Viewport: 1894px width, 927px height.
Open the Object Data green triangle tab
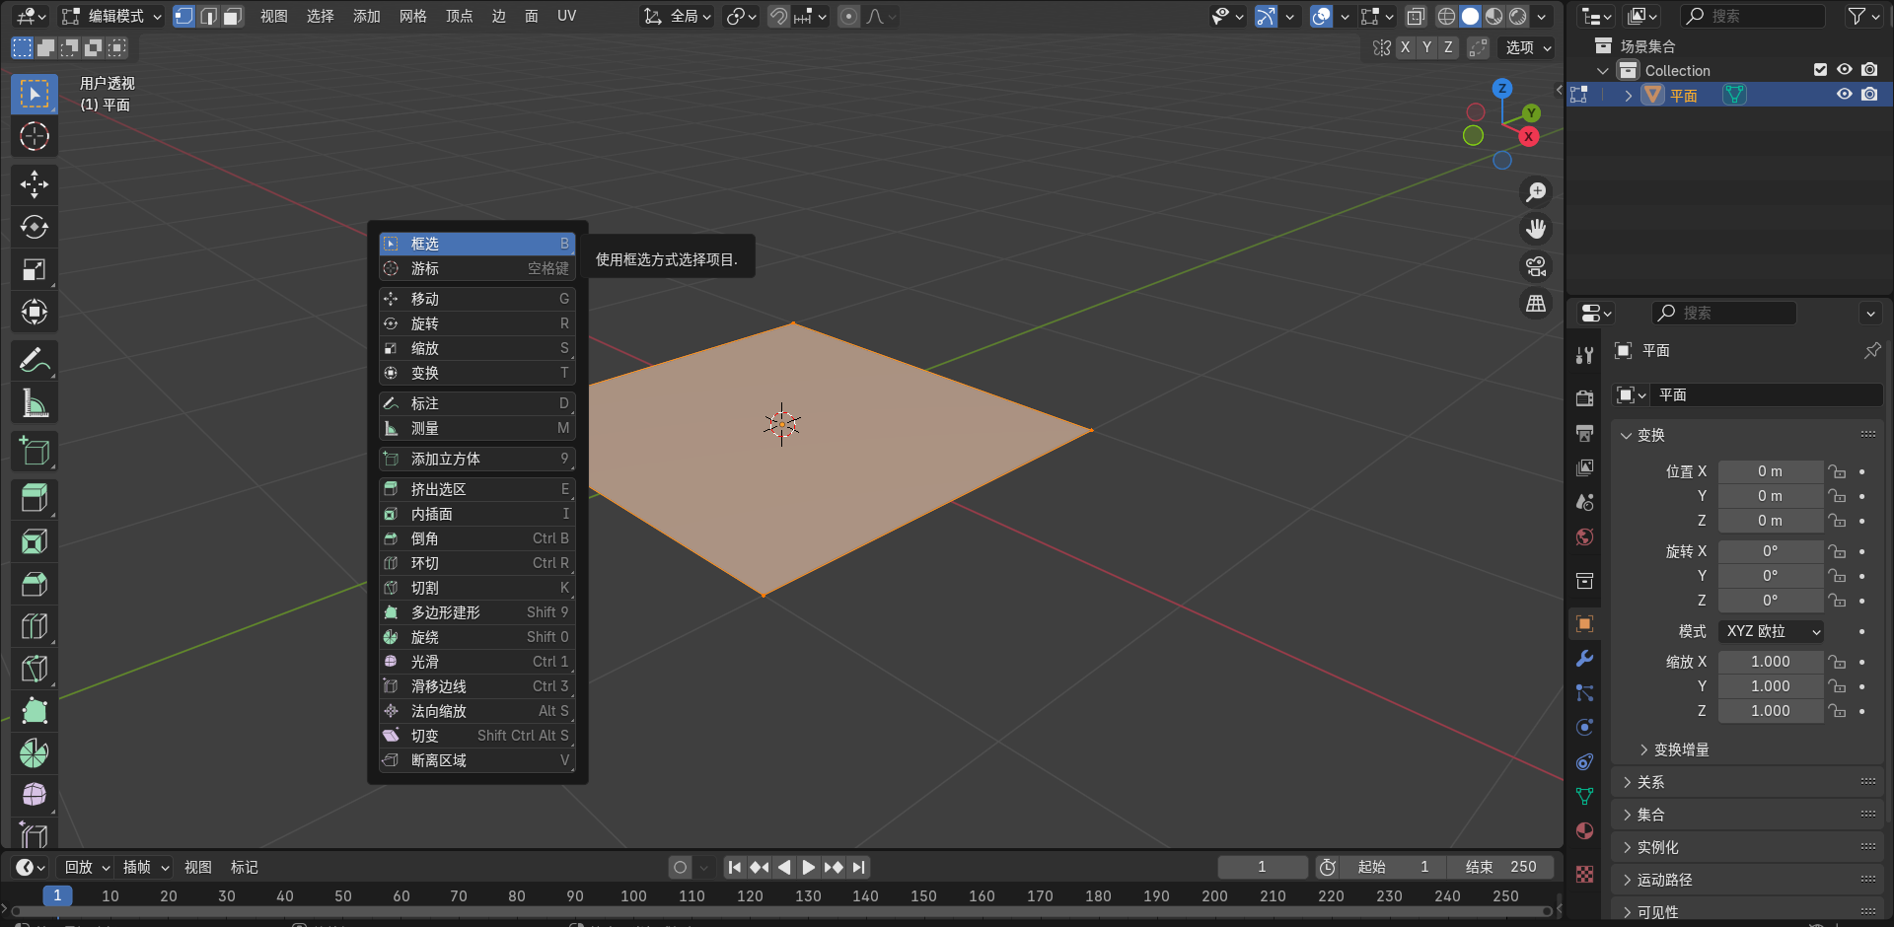coord(1584,796)
